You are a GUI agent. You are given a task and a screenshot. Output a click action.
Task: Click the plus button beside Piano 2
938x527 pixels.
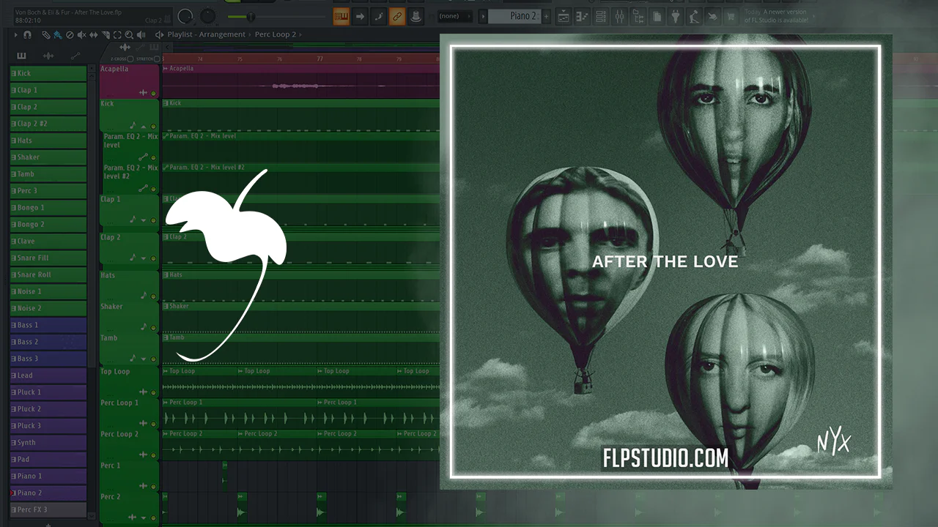(x=546, y=16)
